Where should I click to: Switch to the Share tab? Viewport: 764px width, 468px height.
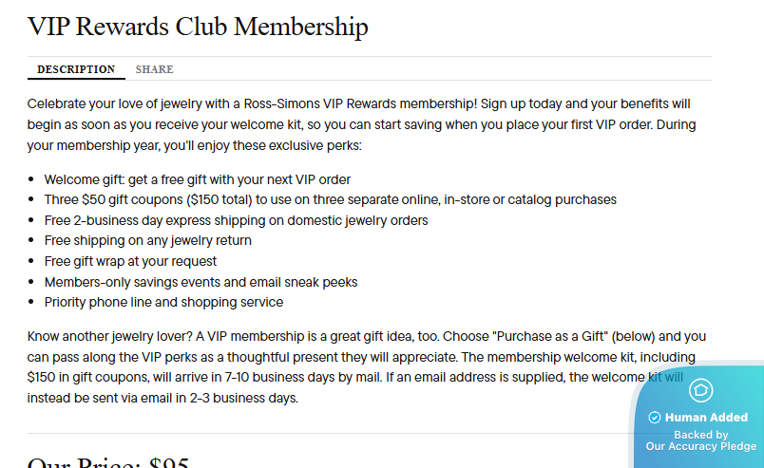click(154, 69)
